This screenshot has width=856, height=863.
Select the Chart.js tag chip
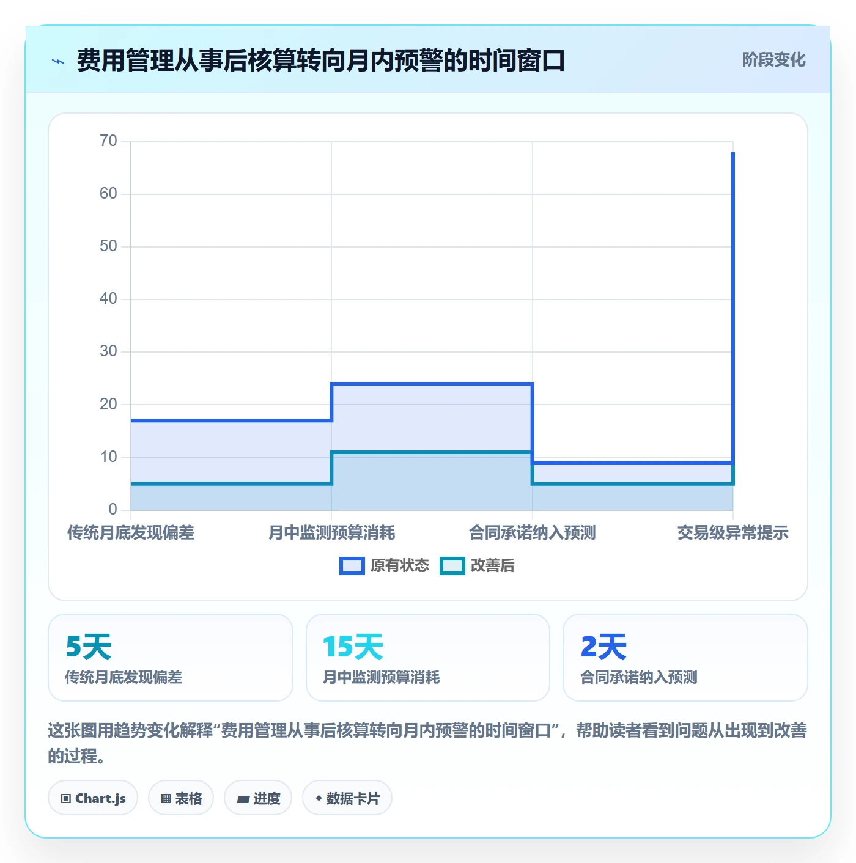click(x=93, y=798)
